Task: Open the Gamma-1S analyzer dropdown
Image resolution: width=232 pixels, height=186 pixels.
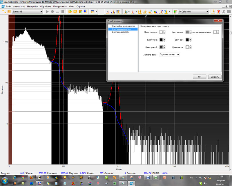Action: [x=41, y=12]
